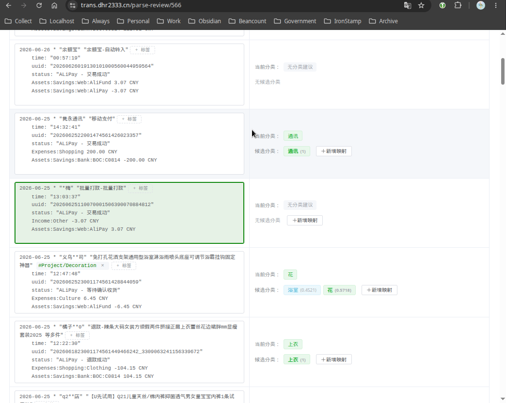Open the browser home icon
The height and width of the screenshot is (403, 506).
pos(54,5)
